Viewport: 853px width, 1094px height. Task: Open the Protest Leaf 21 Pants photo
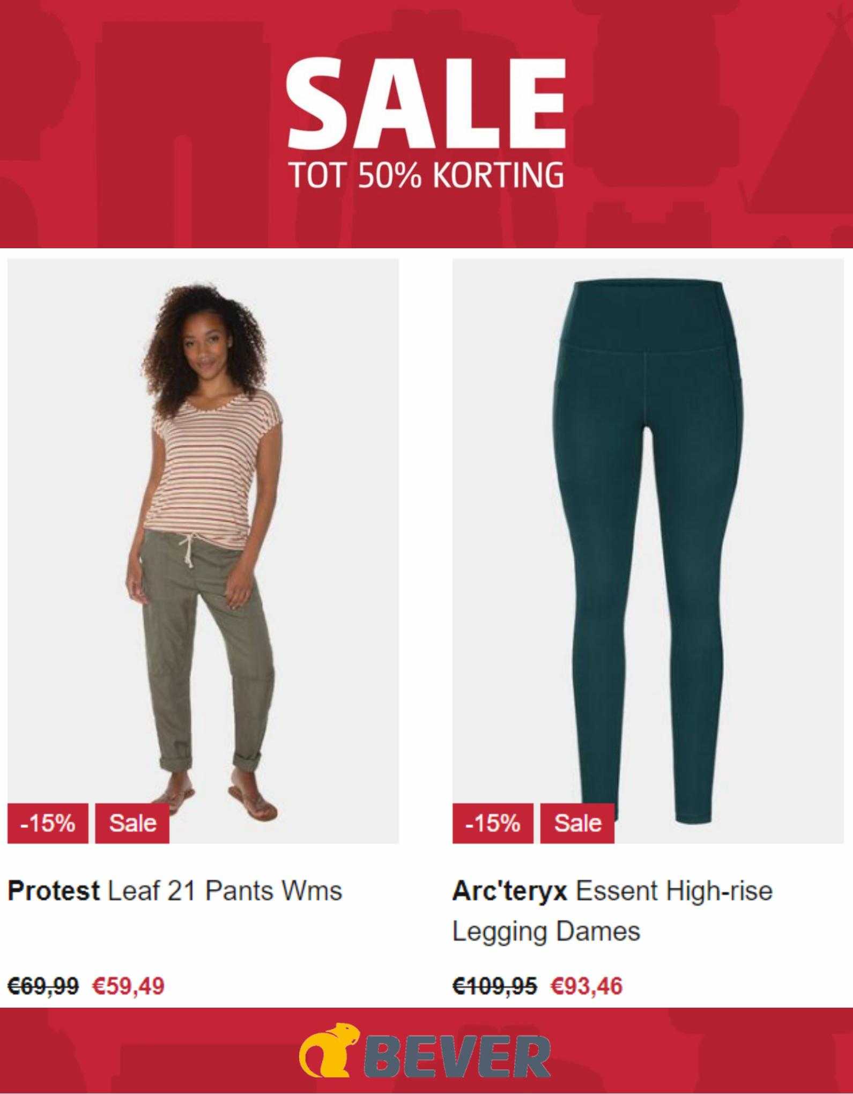(x=203, y=551)
